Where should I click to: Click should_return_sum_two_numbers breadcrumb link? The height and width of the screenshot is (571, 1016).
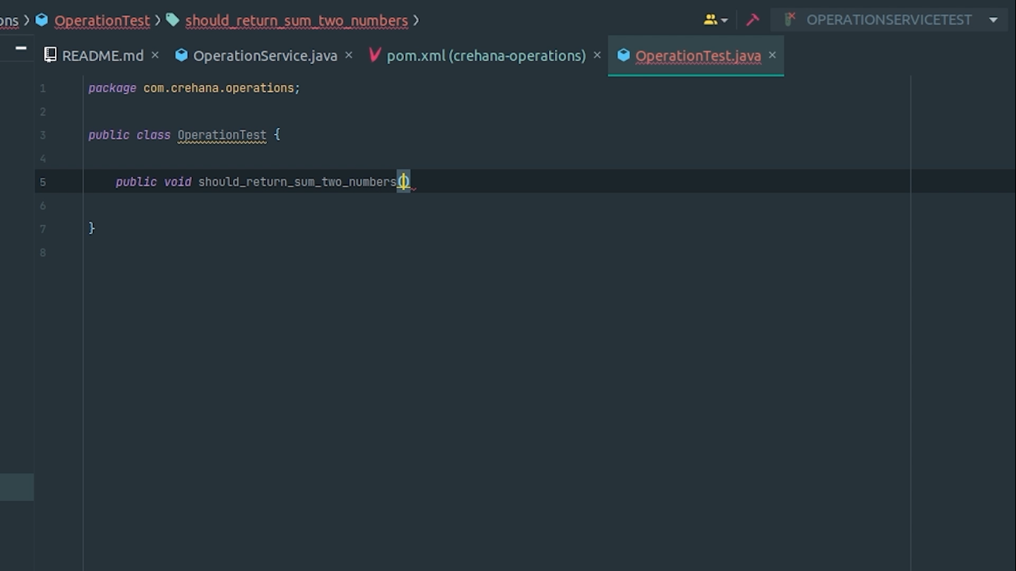point(296,21)
